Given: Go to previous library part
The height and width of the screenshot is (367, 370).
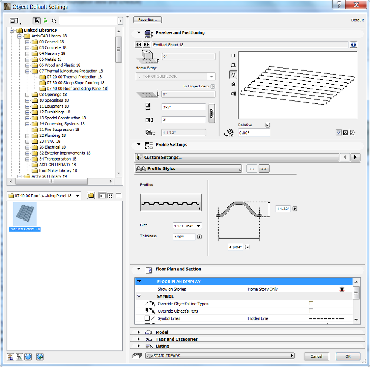Looking at the screenshot, I should 139,44.
